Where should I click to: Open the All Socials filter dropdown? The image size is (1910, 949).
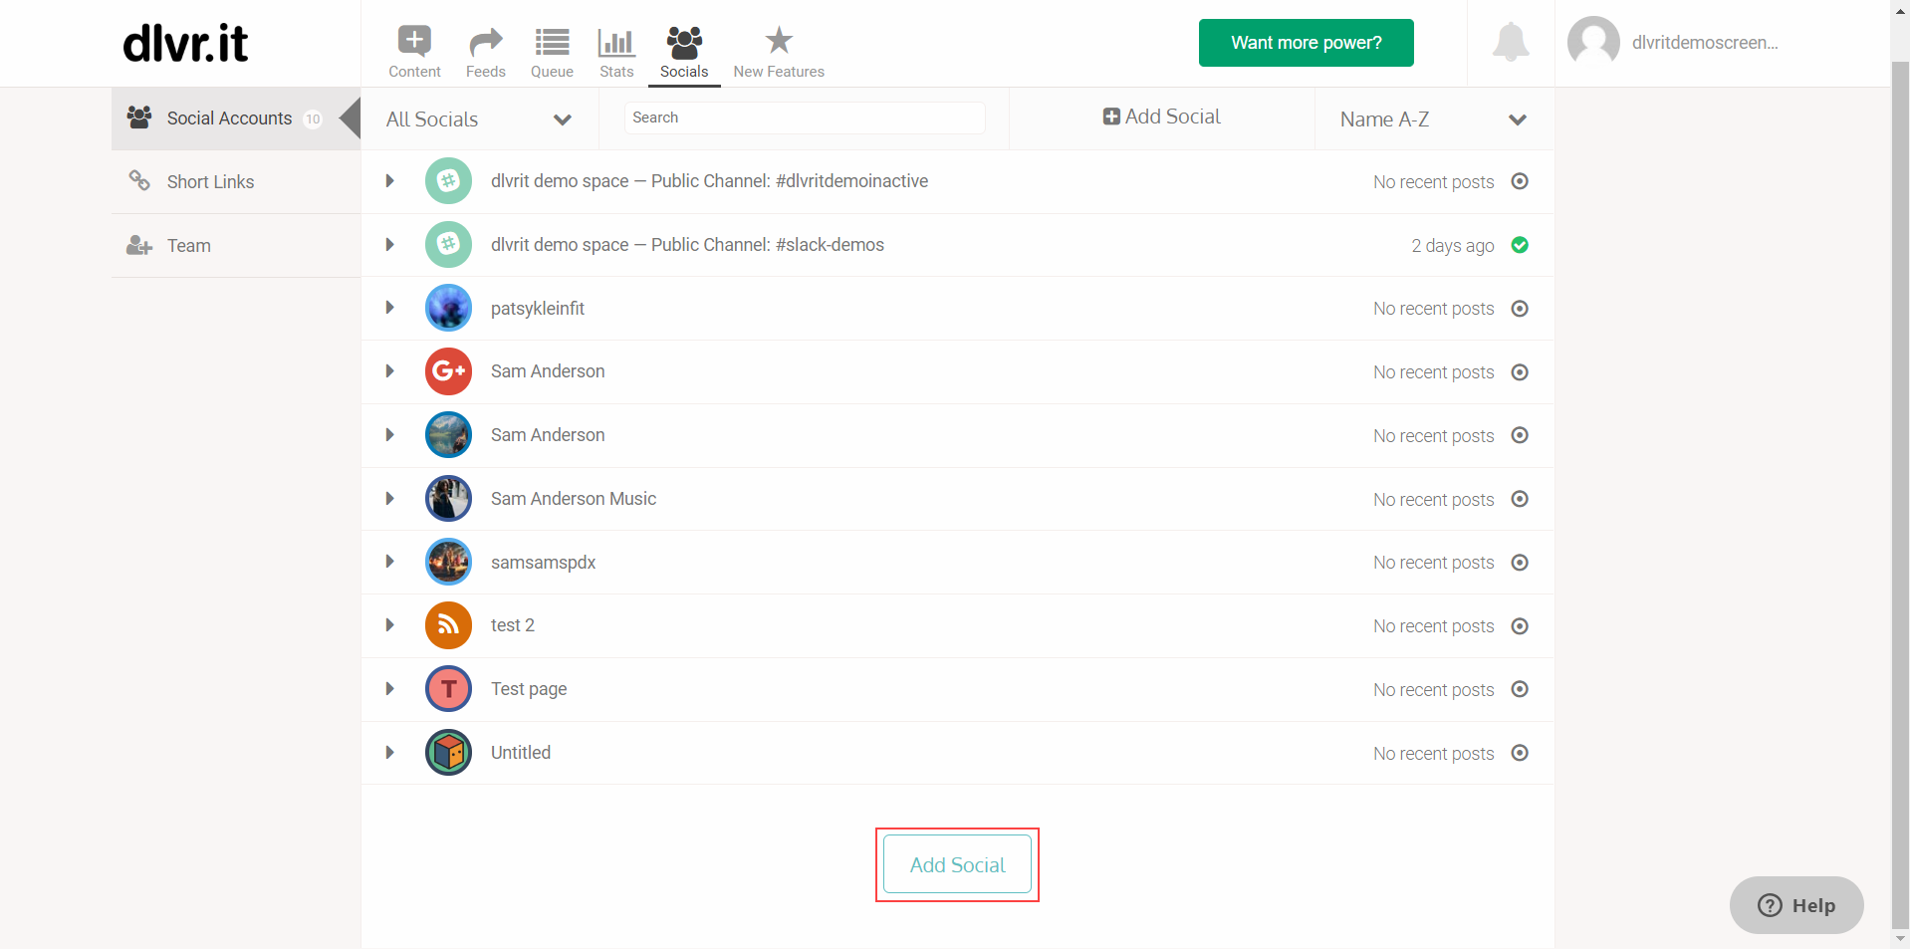tap(479, 119)
